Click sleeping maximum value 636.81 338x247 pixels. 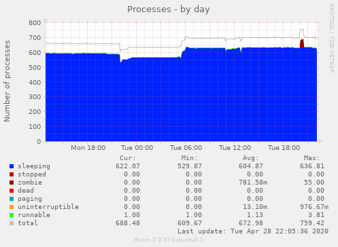pyautogui.click(x=312, y=166)
